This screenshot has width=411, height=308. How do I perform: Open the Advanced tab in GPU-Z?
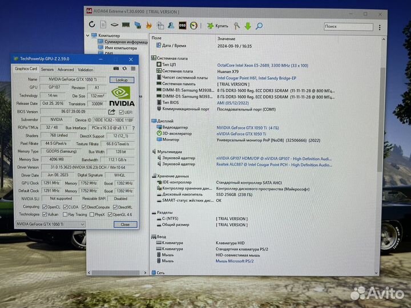click(x=66, y=70)
